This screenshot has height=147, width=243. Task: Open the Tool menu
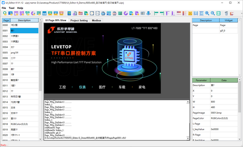[12, 8]
